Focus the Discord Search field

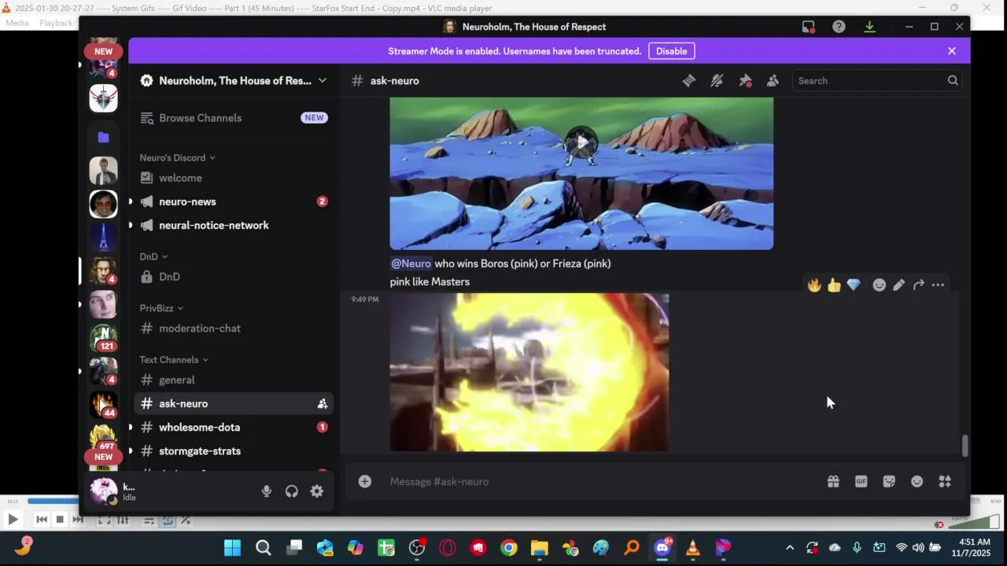[x=876, y=80]
